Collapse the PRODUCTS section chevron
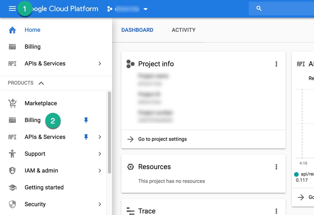The image size is (314, 215). (41, 83)
